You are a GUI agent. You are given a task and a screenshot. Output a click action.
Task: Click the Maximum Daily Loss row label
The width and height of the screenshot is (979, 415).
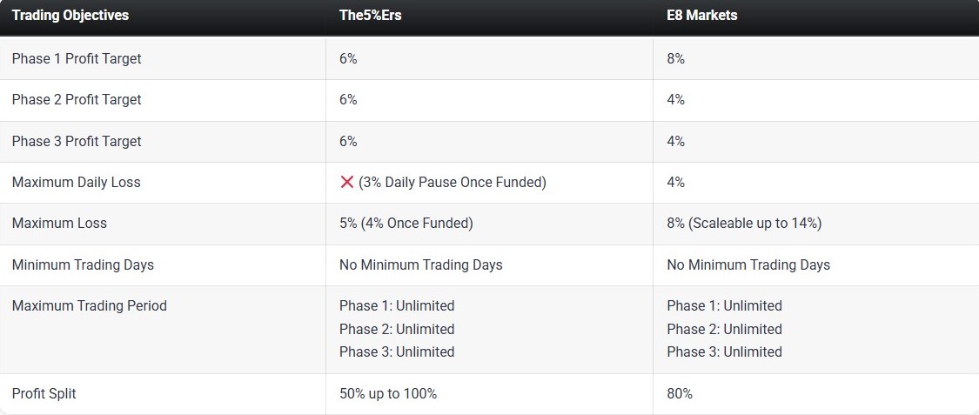tap(77, 182)
